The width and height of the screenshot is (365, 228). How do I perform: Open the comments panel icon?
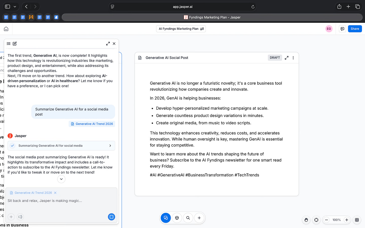(342, 29)
